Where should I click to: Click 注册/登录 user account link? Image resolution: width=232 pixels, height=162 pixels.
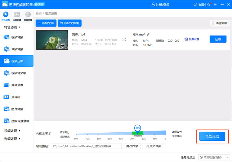click(160, 5)
